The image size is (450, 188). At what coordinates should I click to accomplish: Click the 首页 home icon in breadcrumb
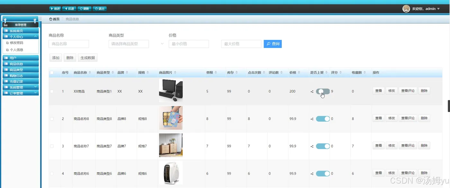(51, 19)
